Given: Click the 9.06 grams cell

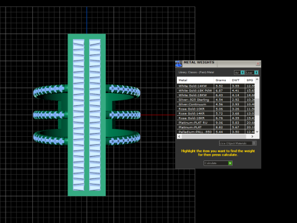Looking at the screenshot, I should [x=222, y=123].
